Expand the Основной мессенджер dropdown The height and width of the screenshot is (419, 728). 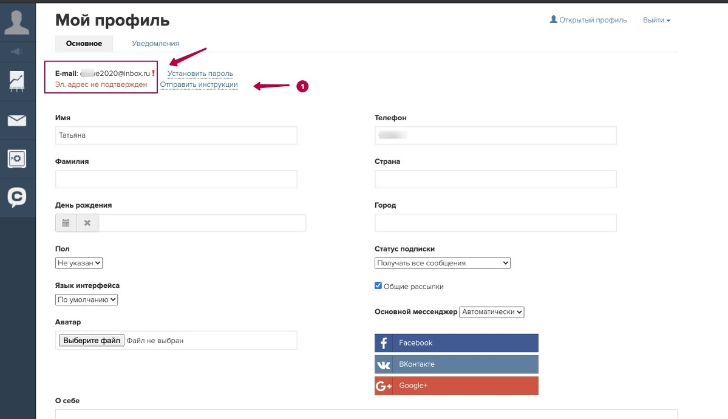click(492, 312)
